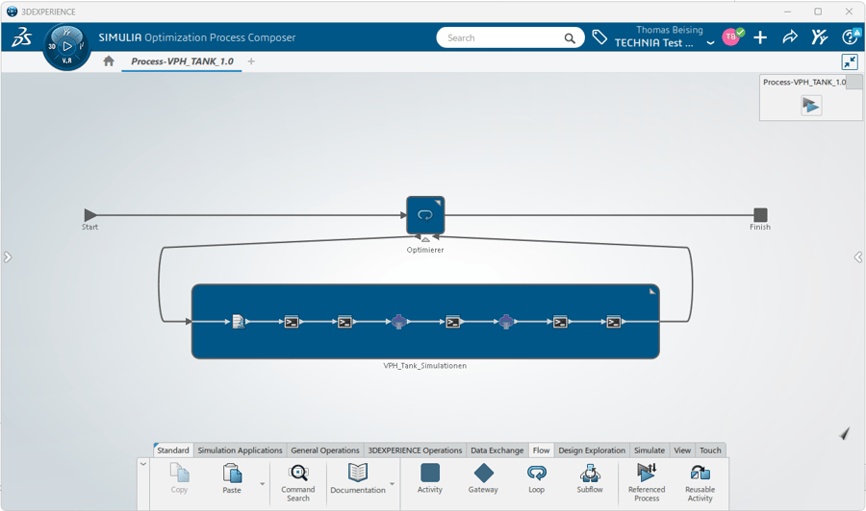Insert a Reusable Activity

(700, 483)
